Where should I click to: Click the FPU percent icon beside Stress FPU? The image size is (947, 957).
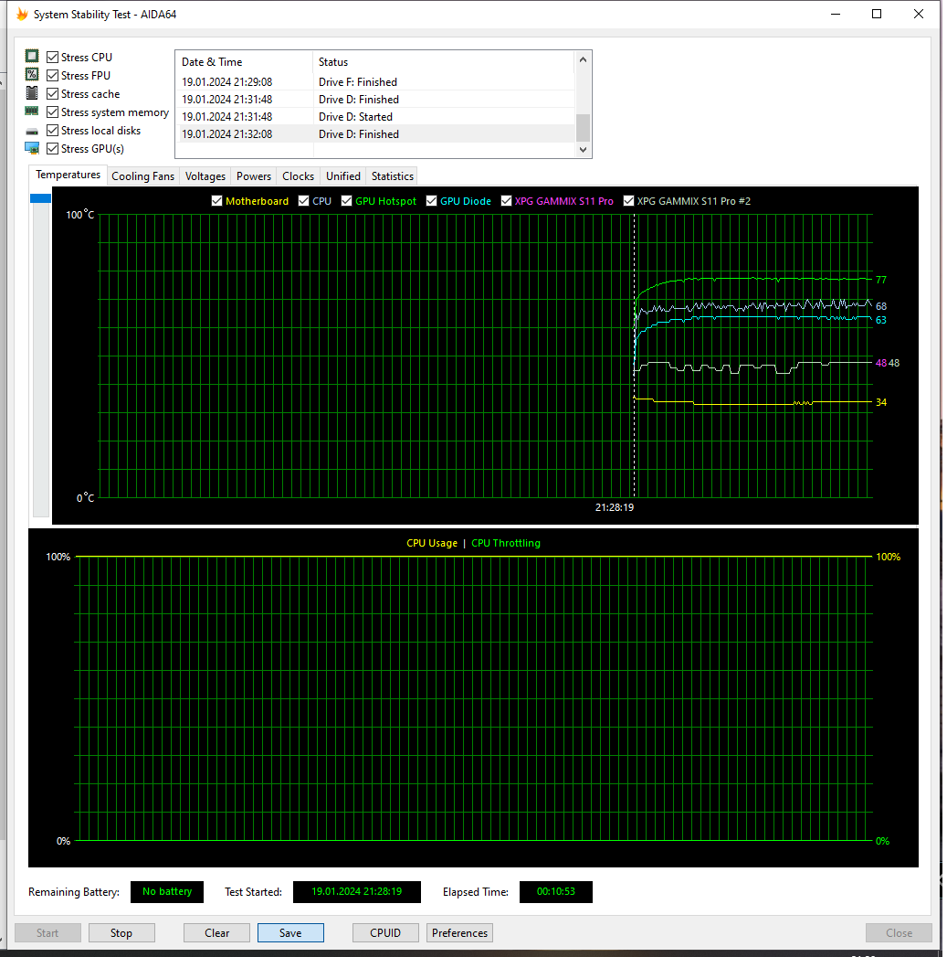coord(32,74)
